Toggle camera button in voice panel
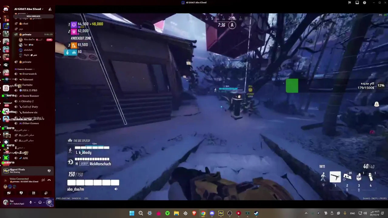This screenshot has height=218, width=388. pos(9,193)
